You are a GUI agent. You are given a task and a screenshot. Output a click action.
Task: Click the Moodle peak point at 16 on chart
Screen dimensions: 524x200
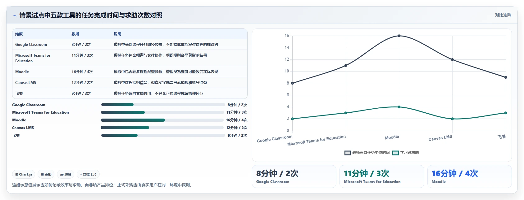coord(399,36)
